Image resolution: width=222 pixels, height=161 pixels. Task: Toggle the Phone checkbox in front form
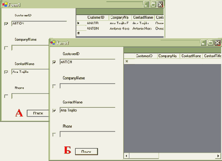pyautogui.click(x=54, y=134)
